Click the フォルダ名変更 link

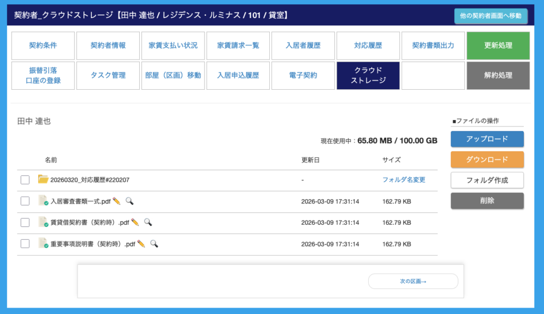404,180
